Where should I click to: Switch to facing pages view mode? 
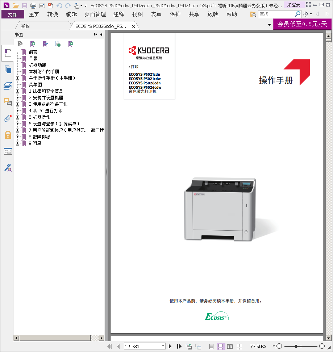point(230,347)
